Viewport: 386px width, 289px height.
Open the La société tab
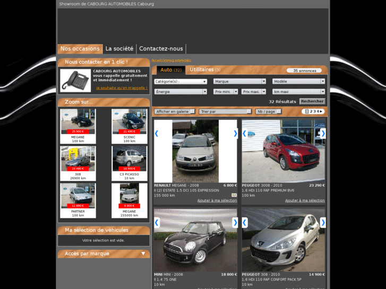point(119,49)
